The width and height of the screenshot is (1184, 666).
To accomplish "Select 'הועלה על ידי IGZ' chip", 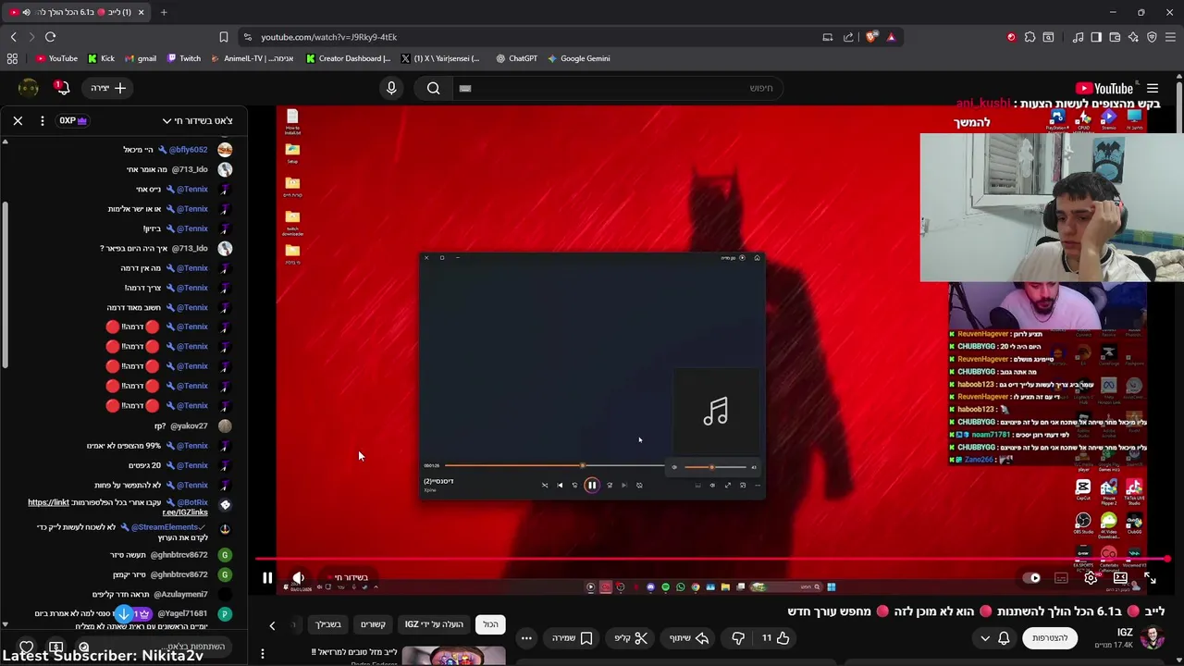I will point(434,624).
